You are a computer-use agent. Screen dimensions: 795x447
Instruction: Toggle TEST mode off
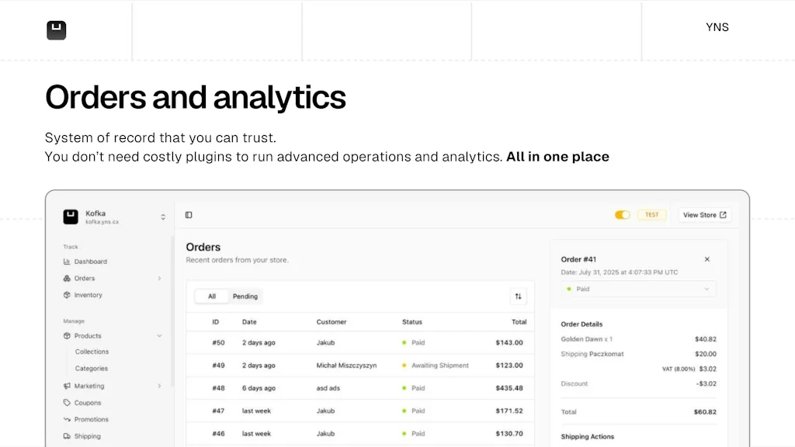pyautogui.click(x=621, y=215)
